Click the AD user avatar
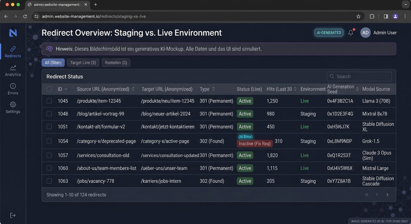This screenshot has width=411, height=224. (x=365, y=33)
